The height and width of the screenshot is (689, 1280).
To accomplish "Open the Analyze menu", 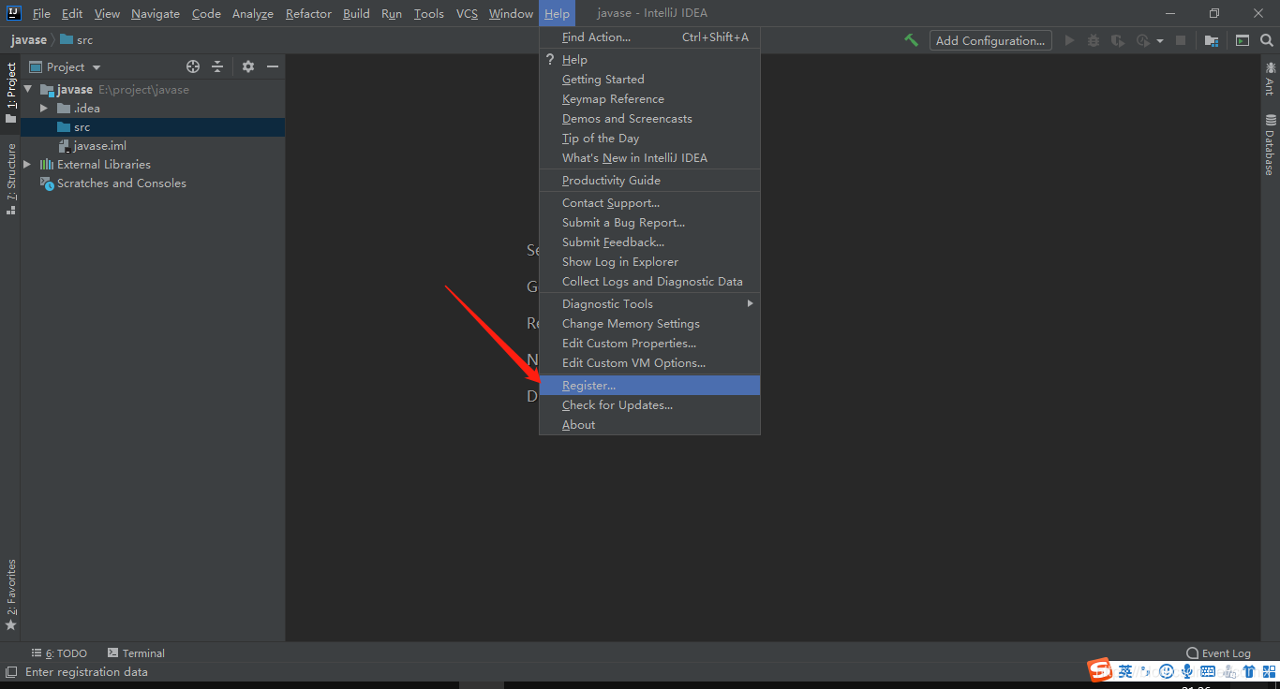I will point(253,13).
